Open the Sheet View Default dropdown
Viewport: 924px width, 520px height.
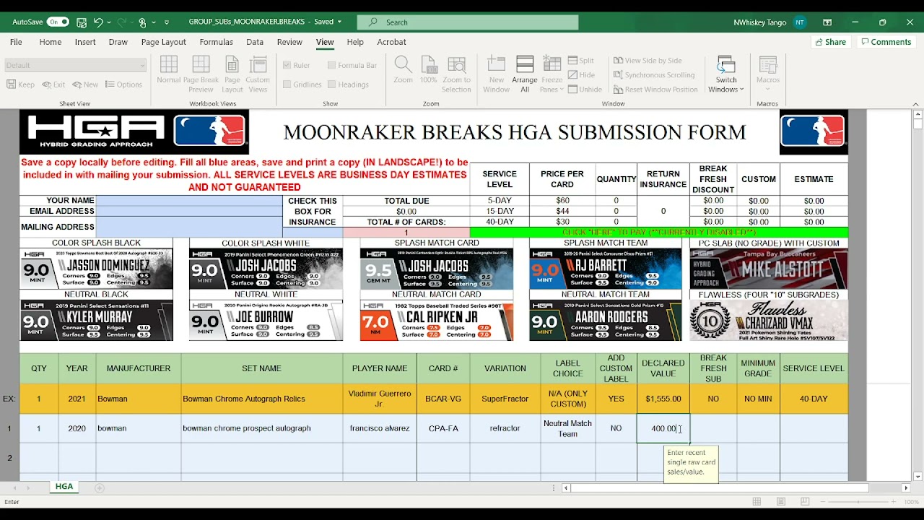[x=74, y=65]
